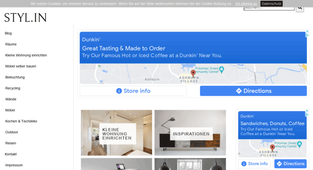
Task: Go to Kleine Wohnung einrichten in sidebar
Action: point(26,55)
